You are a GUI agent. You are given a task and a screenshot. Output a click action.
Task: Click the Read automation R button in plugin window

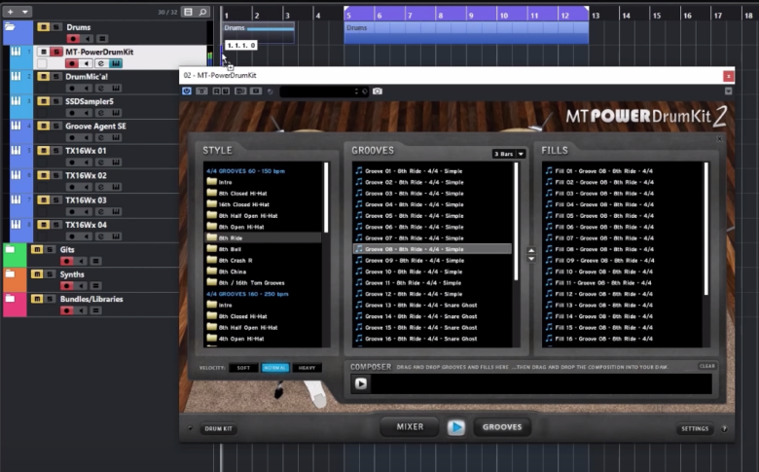216,91
